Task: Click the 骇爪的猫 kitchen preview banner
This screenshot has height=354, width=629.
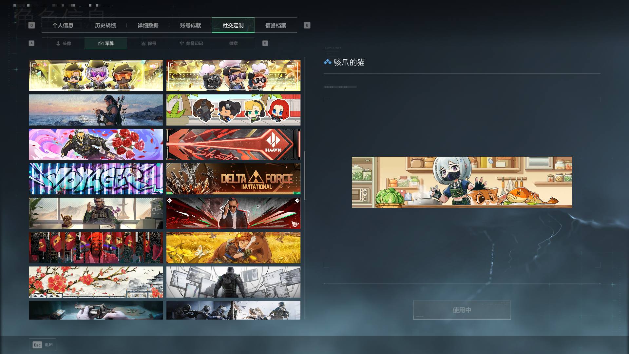Action: 462,182
